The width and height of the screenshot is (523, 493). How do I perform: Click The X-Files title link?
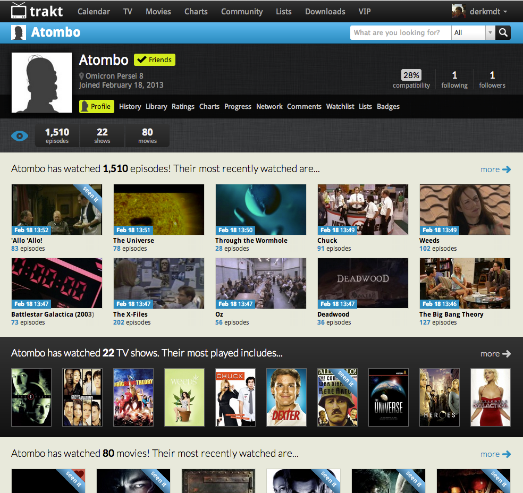tap(130, 314)
